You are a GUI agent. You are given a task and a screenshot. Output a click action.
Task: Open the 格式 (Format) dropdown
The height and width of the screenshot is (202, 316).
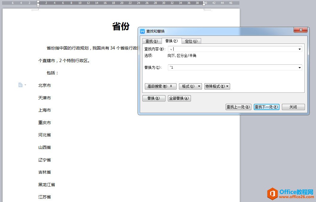[190, 86]
